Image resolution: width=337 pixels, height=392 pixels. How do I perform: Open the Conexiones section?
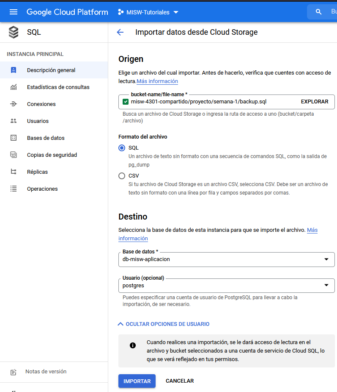54,104
